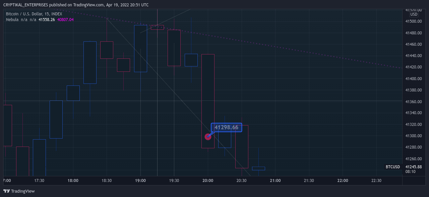Click the 21:00 time axis label
The height and width of the screenshot is (197, 429).
(x=275, y=181)
